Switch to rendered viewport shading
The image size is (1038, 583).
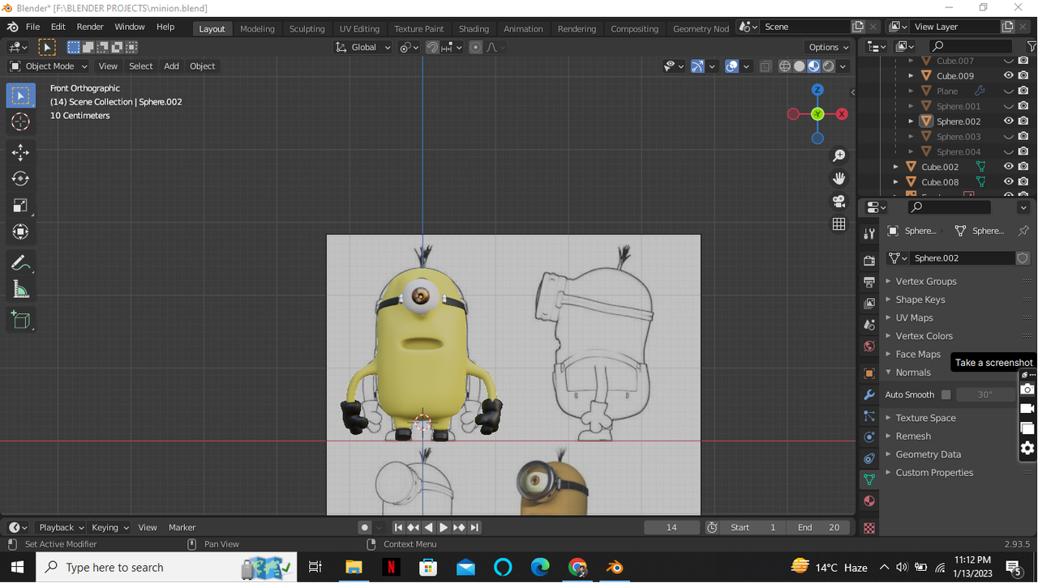point(828,66)
